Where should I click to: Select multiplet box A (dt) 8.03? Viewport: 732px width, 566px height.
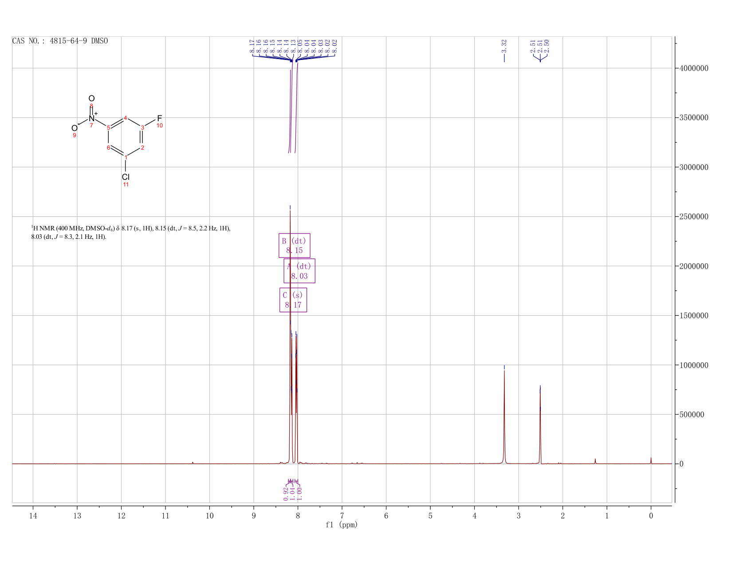(x=299, y=271)
